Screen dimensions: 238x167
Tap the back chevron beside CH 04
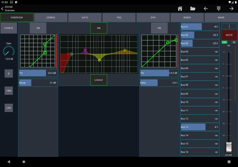click(x=2, y=9)
